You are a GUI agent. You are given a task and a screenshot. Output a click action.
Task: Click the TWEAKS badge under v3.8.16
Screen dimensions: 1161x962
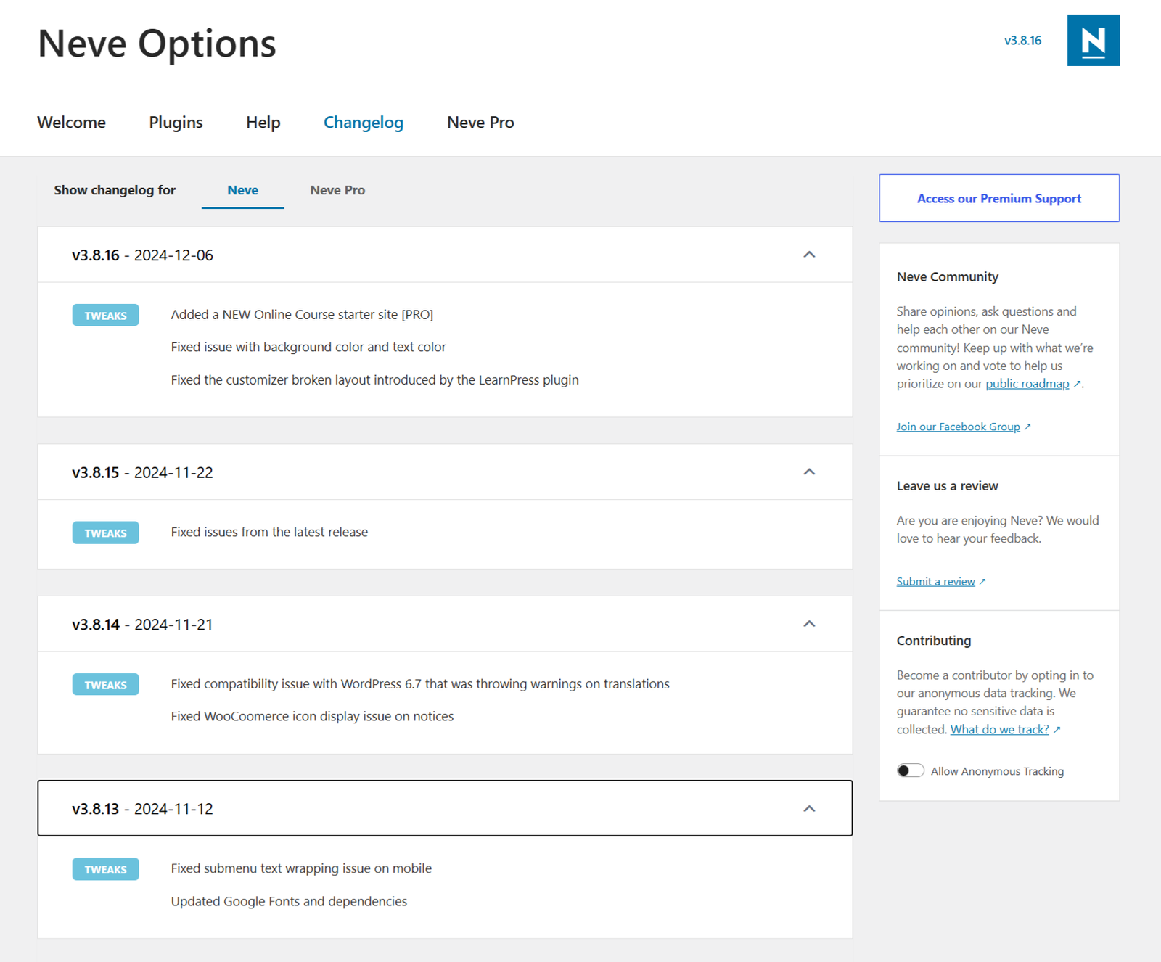(105, 315)
